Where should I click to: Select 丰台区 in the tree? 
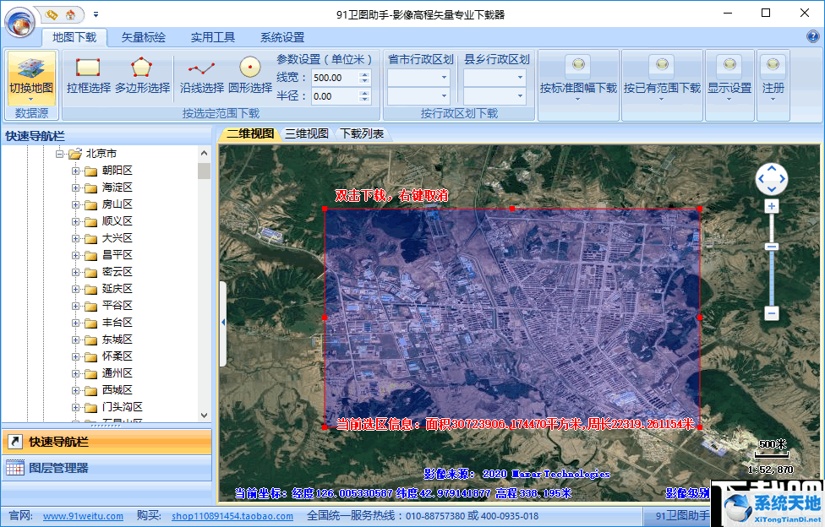pyautogui.click(x=117, y=323)
